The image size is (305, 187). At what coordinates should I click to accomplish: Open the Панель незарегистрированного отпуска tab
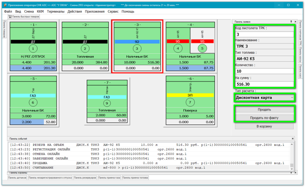(x=50, y=178)
